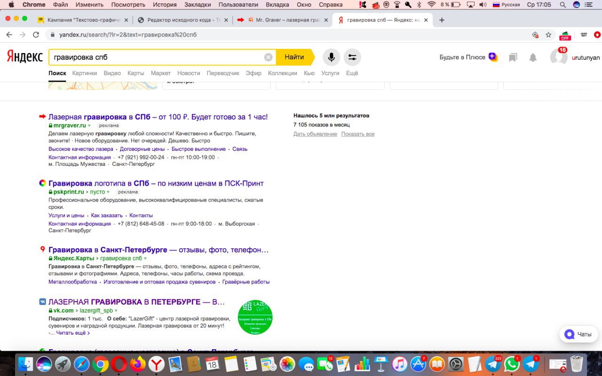Expand pskprint.ru пусто dropdown arrow
This screenshot has width=602, height=376.
[108, 192]
